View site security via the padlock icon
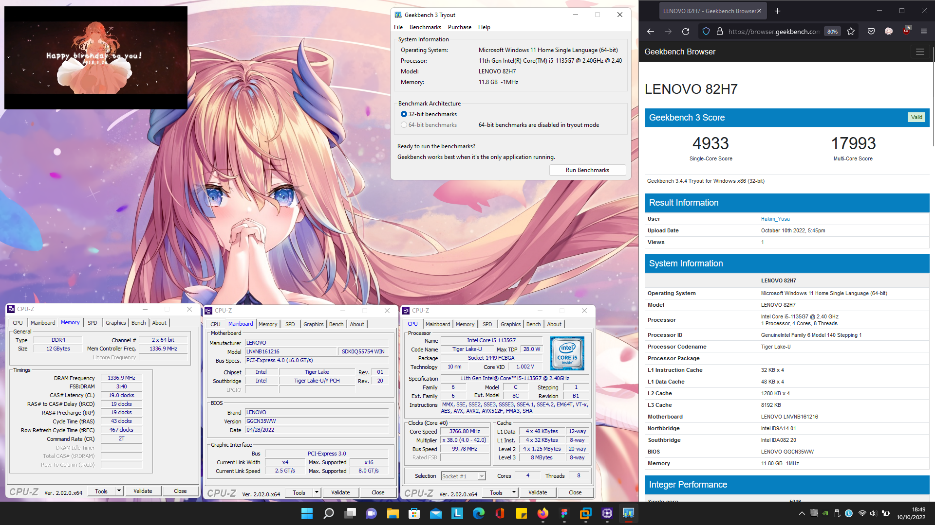Viewport: 935px width, 525px height. click(x=720, y=32)
